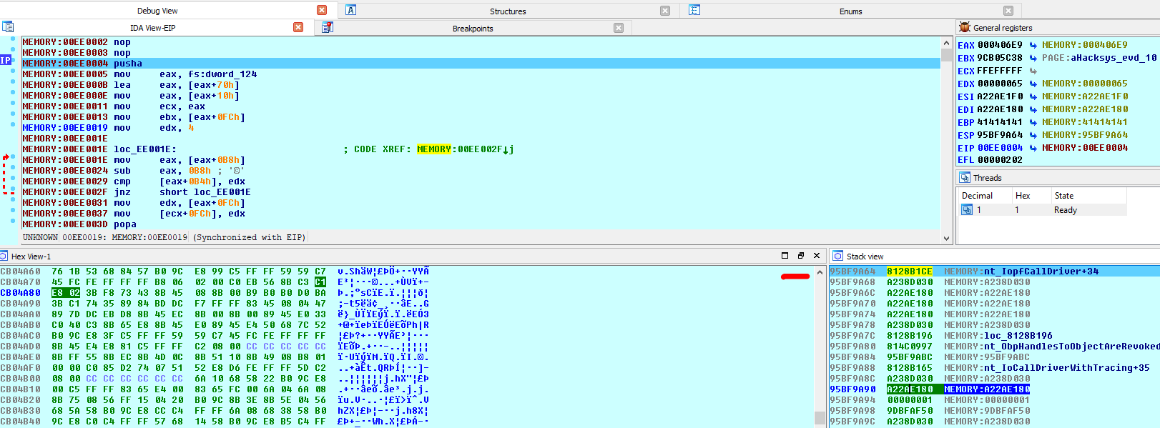The width and height of the screenshot is (1160, 428).
Task: Close the IDA View-EIP tab
Action: tap(298, 27)
